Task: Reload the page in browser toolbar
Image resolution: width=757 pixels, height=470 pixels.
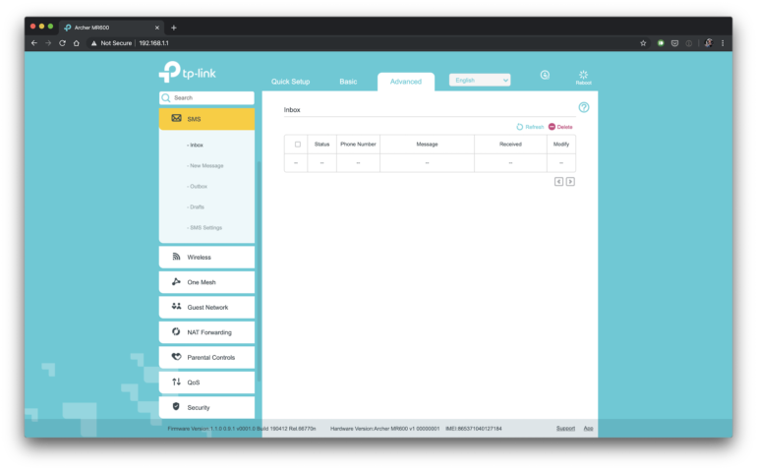Action: (62, 43)
